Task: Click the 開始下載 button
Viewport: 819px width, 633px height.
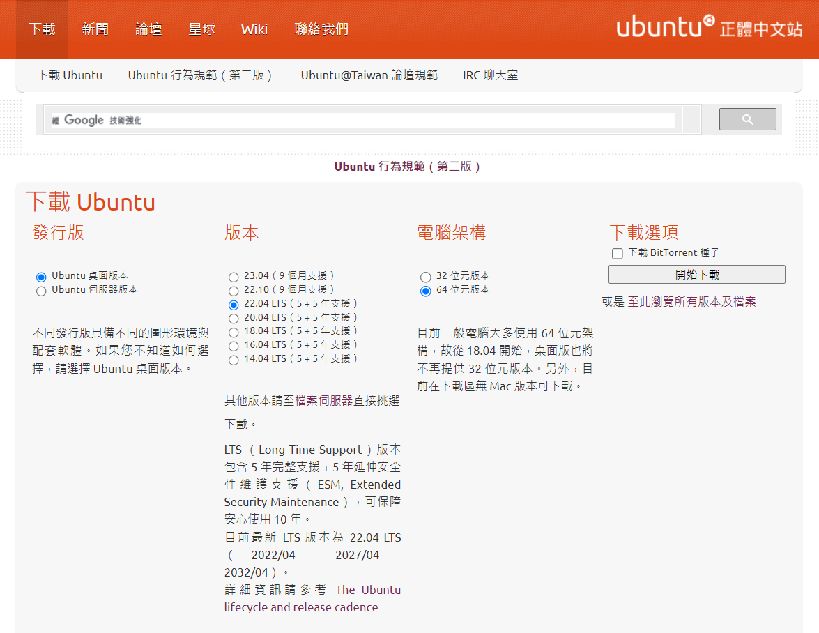Action: 697,274
